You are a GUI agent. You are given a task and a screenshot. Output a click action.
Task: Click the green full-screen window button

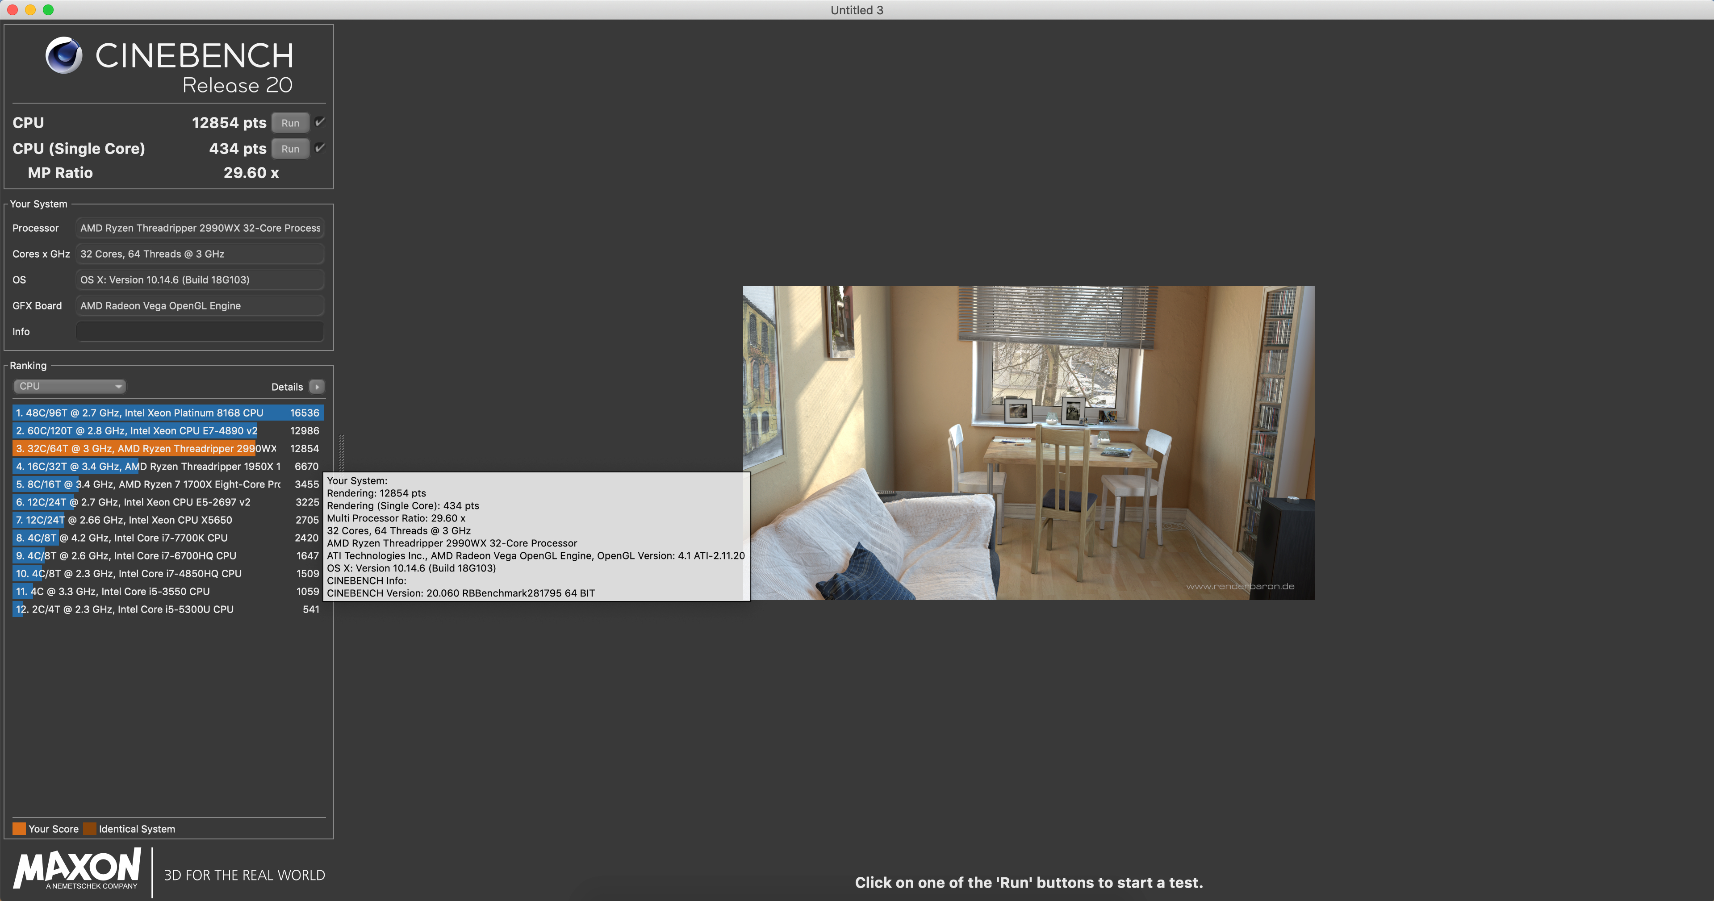pyautogui.click(x=48, y=10)
